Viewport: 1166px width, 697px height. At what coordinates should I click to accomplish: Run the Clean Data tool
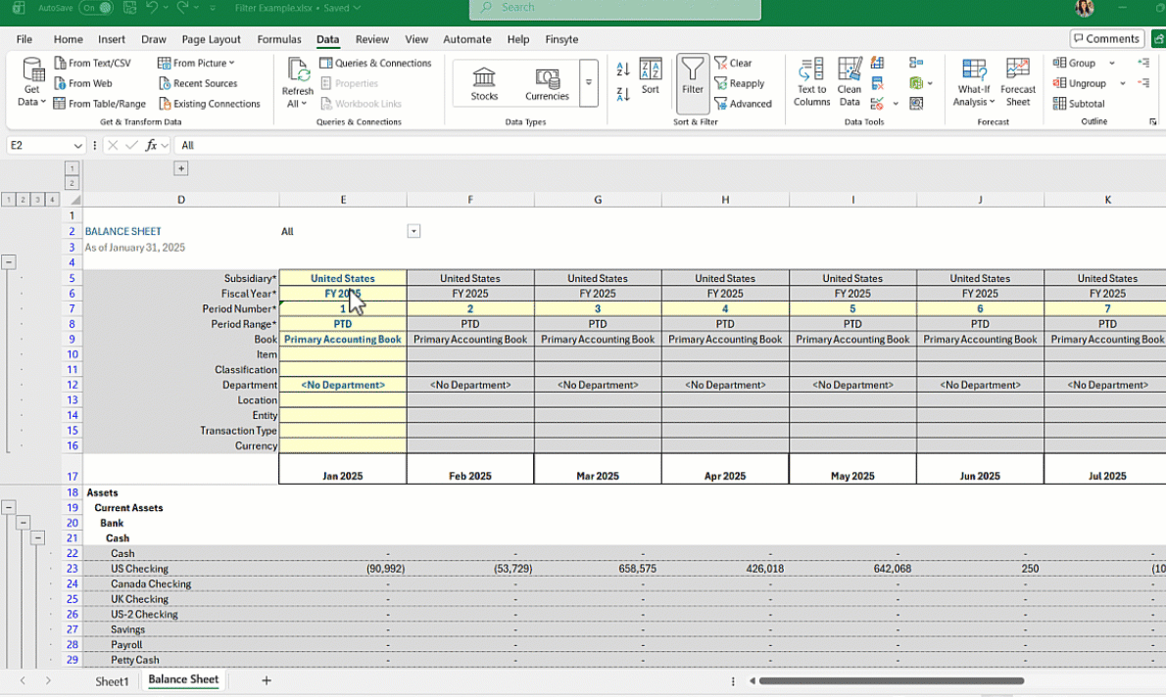coord(849,83)
